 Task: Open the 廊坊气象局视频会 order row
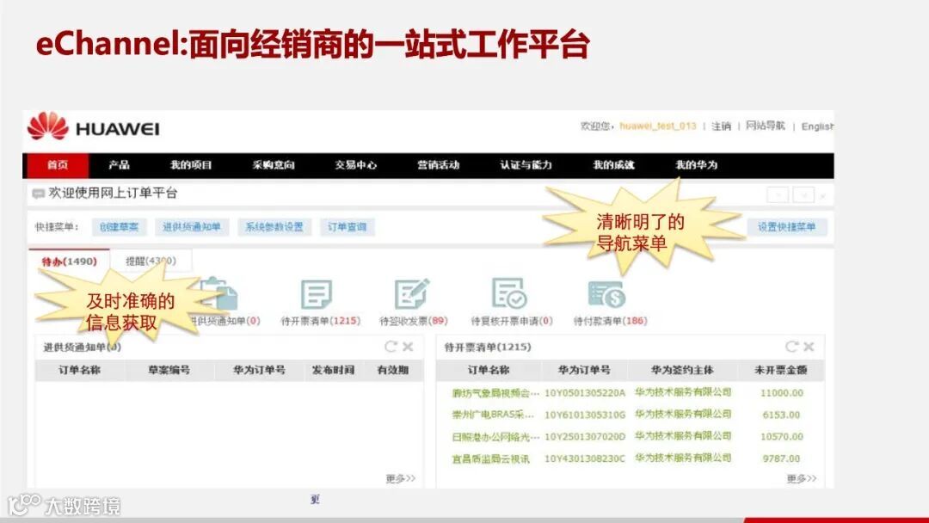point(496,393)
